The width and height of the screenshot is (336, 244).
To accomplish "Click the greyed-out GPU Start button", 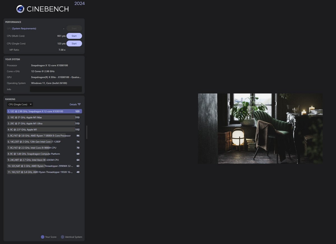I will coord(74,28).
